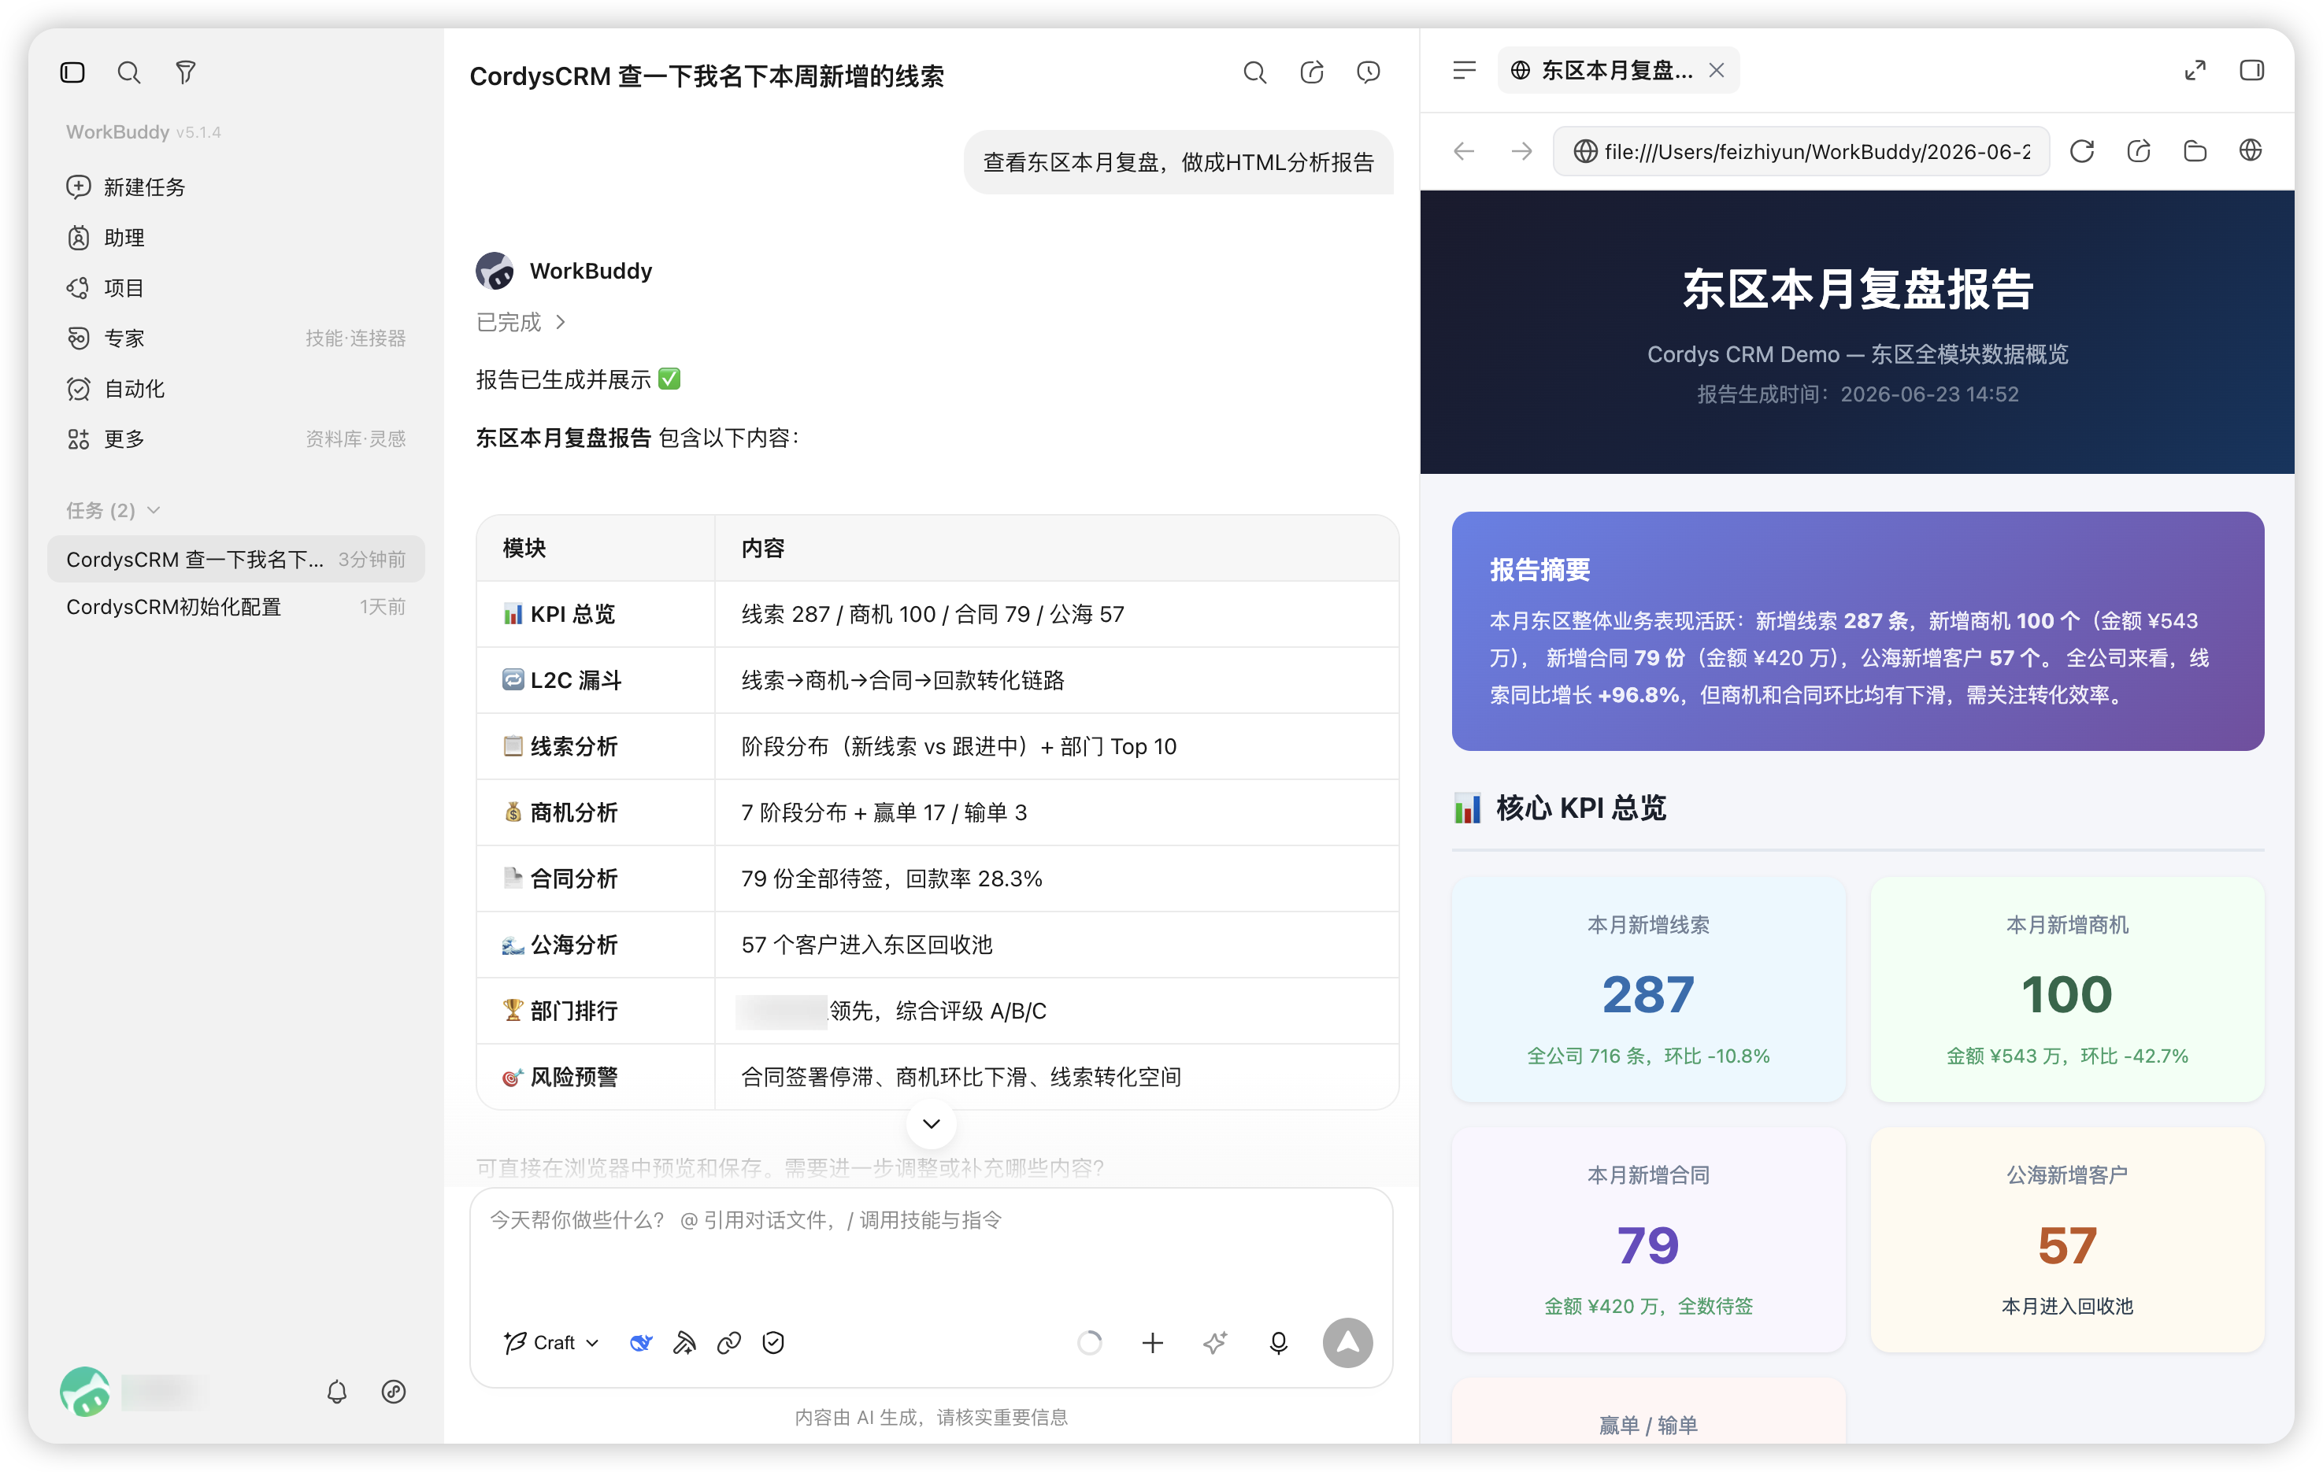Click the file:///Users address bar
2323x1472 pixels.
(1801, 151)
